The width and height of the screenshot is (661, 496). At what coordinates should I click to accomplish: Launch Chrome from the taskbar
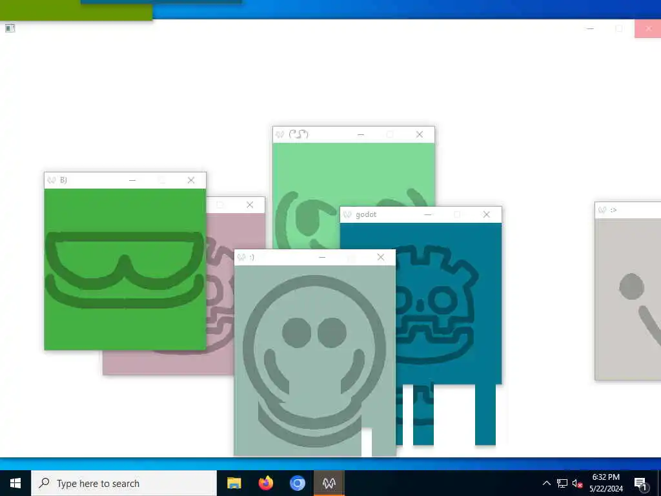click(x=297, y=483)
